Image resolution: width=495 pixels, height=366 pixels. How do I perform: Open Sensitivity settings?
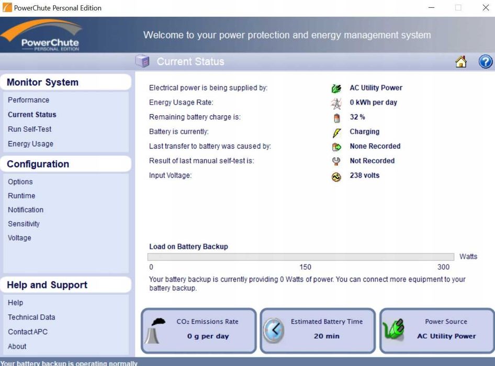[24, 224]
